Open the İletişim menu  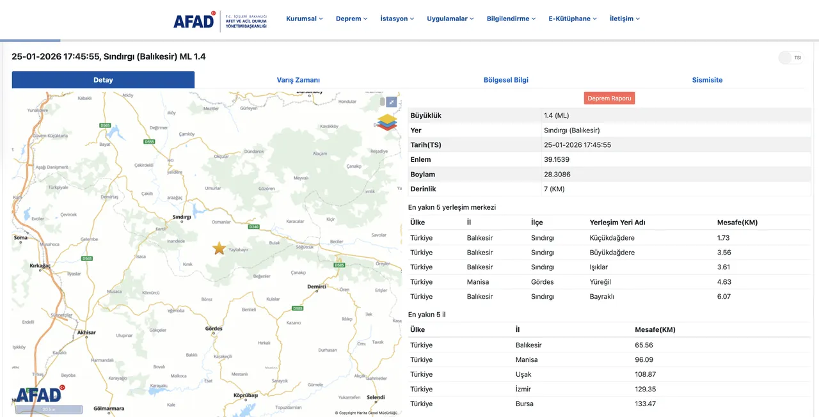[624, 19]
